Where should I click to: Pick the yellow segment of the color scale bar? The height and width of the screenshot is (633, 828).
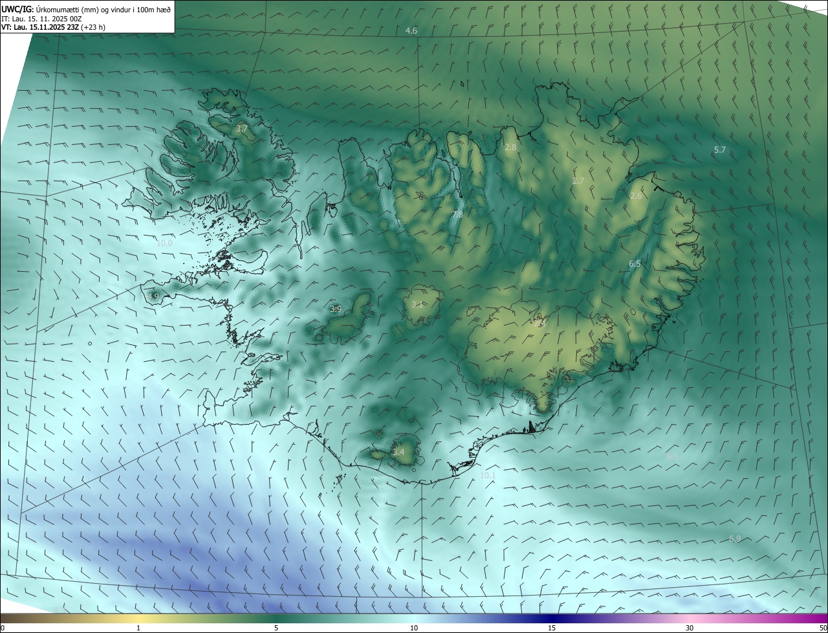tap(138, 618)
